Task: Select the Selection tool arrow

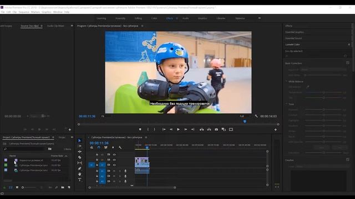Action: click(80, 140)
